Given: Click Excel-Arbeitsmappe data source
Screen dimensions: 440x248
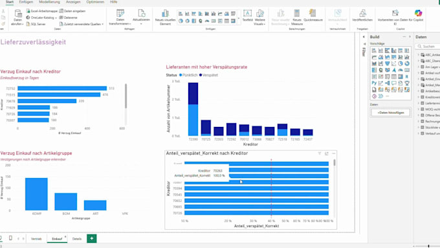Looking at the screenshot, I should coord(42,11).
